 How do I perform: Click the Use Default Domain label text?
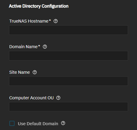38,124
